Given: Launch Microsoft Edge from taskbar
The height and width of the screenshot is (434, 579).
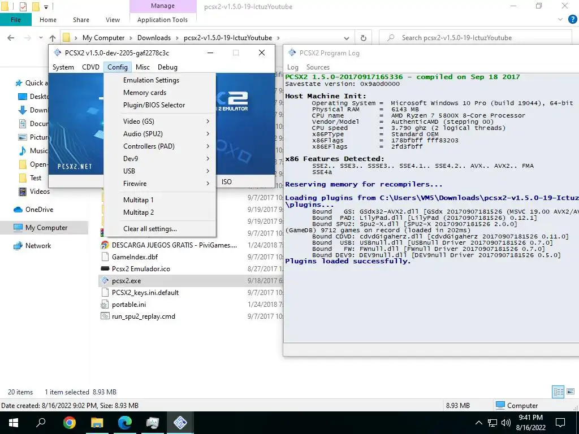Looking at the screenshot, I should [125, 423].
